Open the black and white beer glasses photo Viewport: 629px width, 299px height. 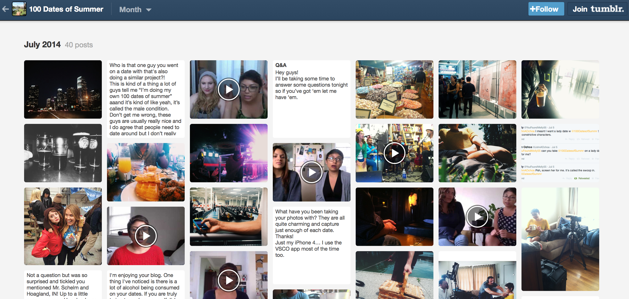point(63,153)
